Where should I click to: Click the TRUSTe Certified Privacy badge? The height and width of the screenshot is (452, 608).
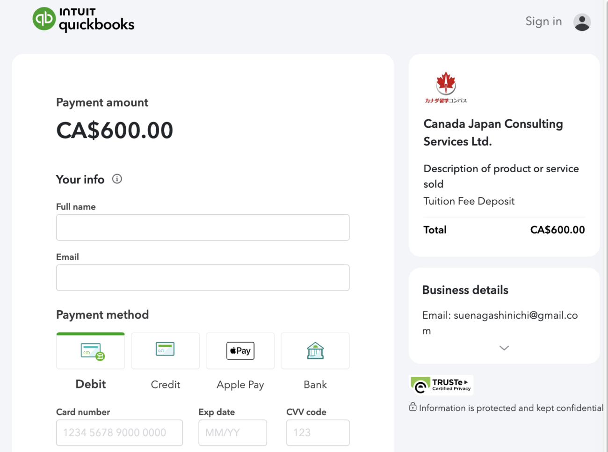442,385
